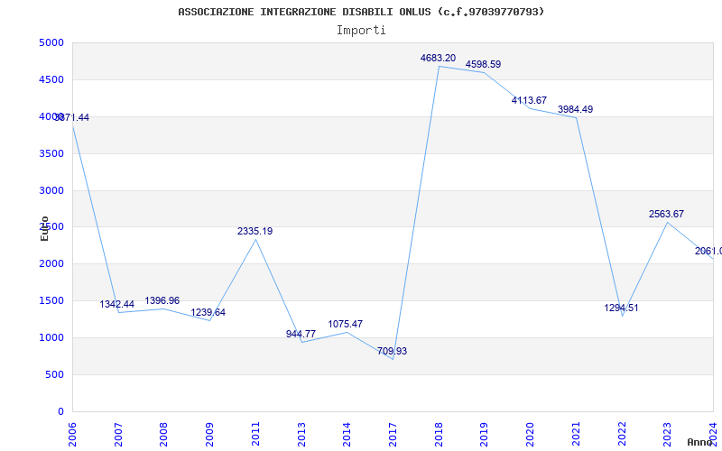722x451 pixels.
Task: Select the 2008 year on the axis
Action: click(164, 435)
